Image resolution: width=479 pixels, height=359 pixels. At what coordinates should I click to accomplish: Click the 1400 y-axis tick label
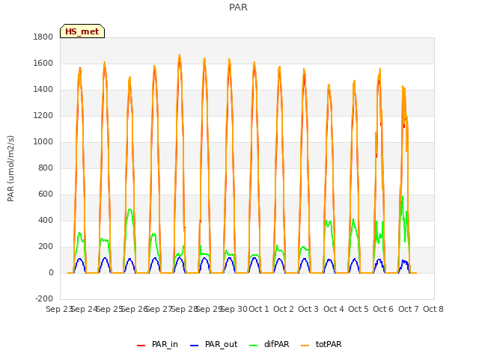43,90
